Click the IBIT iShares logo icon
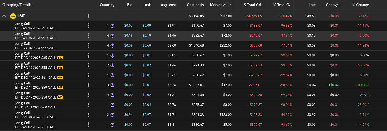 click(13, 16)
